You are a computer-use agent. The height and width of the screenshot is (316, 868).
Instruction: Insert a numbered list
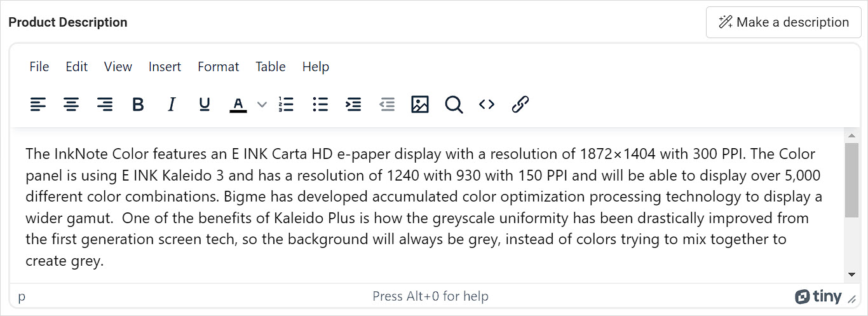[287, 104]
